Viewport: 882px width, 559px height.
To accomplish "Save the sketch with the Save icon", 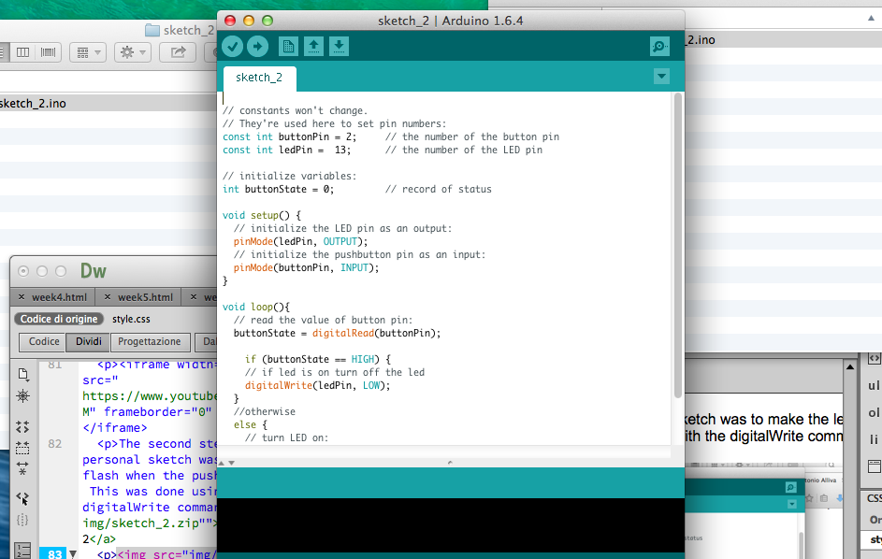I will click(x=339, y=46).
